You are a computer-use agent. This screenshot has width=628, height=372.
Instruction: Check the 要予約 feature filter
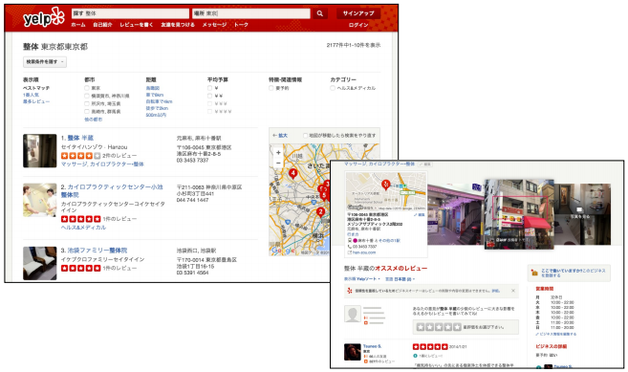(x=271, y=88)
